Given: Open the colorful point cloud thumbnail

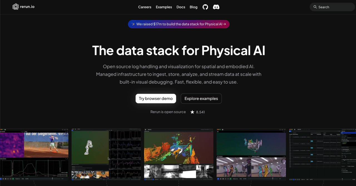Looking at the screenshot, I should (x=179, y=154).
